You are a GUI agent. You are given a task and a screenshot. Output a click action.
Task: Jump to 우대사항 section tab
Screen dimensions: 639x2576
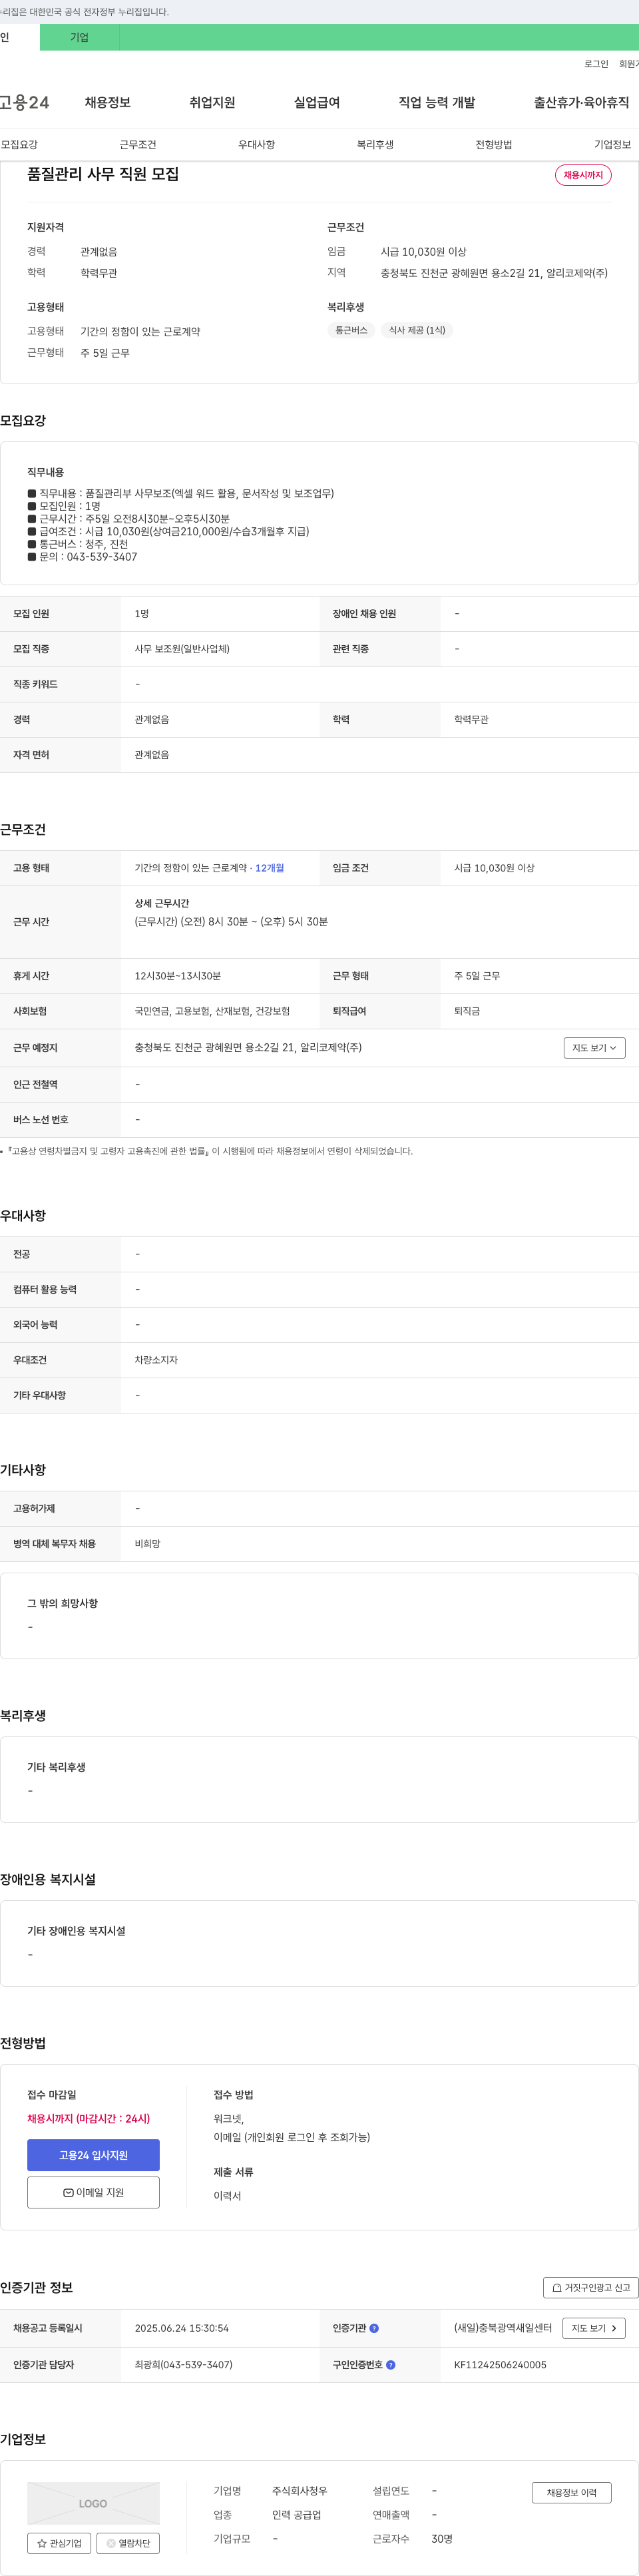click(x=256, y=145)
